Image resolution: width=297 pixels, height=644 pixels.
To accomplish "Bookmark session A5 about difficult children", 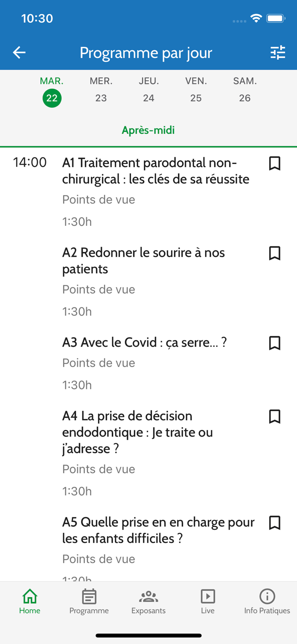I will pyautogui.click(x=275, y=523).
